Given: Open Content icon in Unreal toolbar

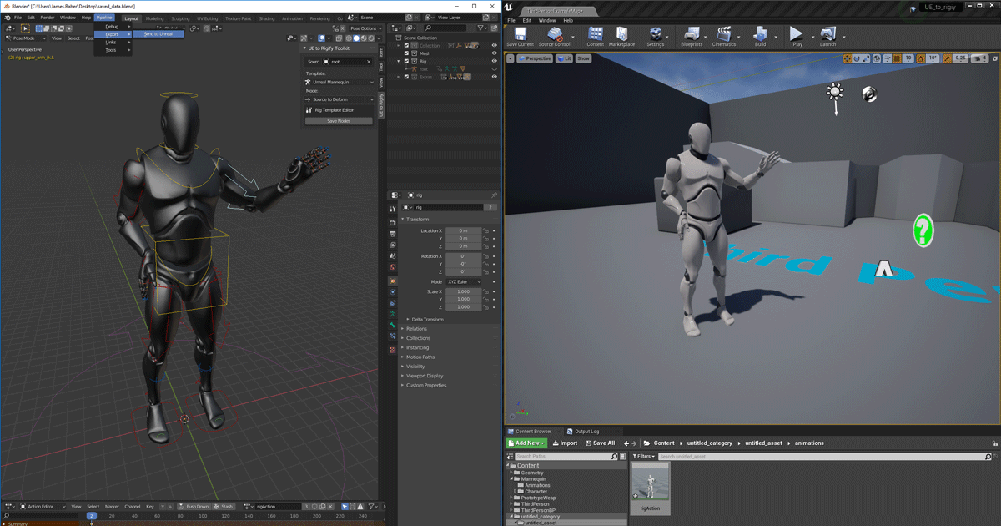Looking at the screenshot, I should (595, 34).
